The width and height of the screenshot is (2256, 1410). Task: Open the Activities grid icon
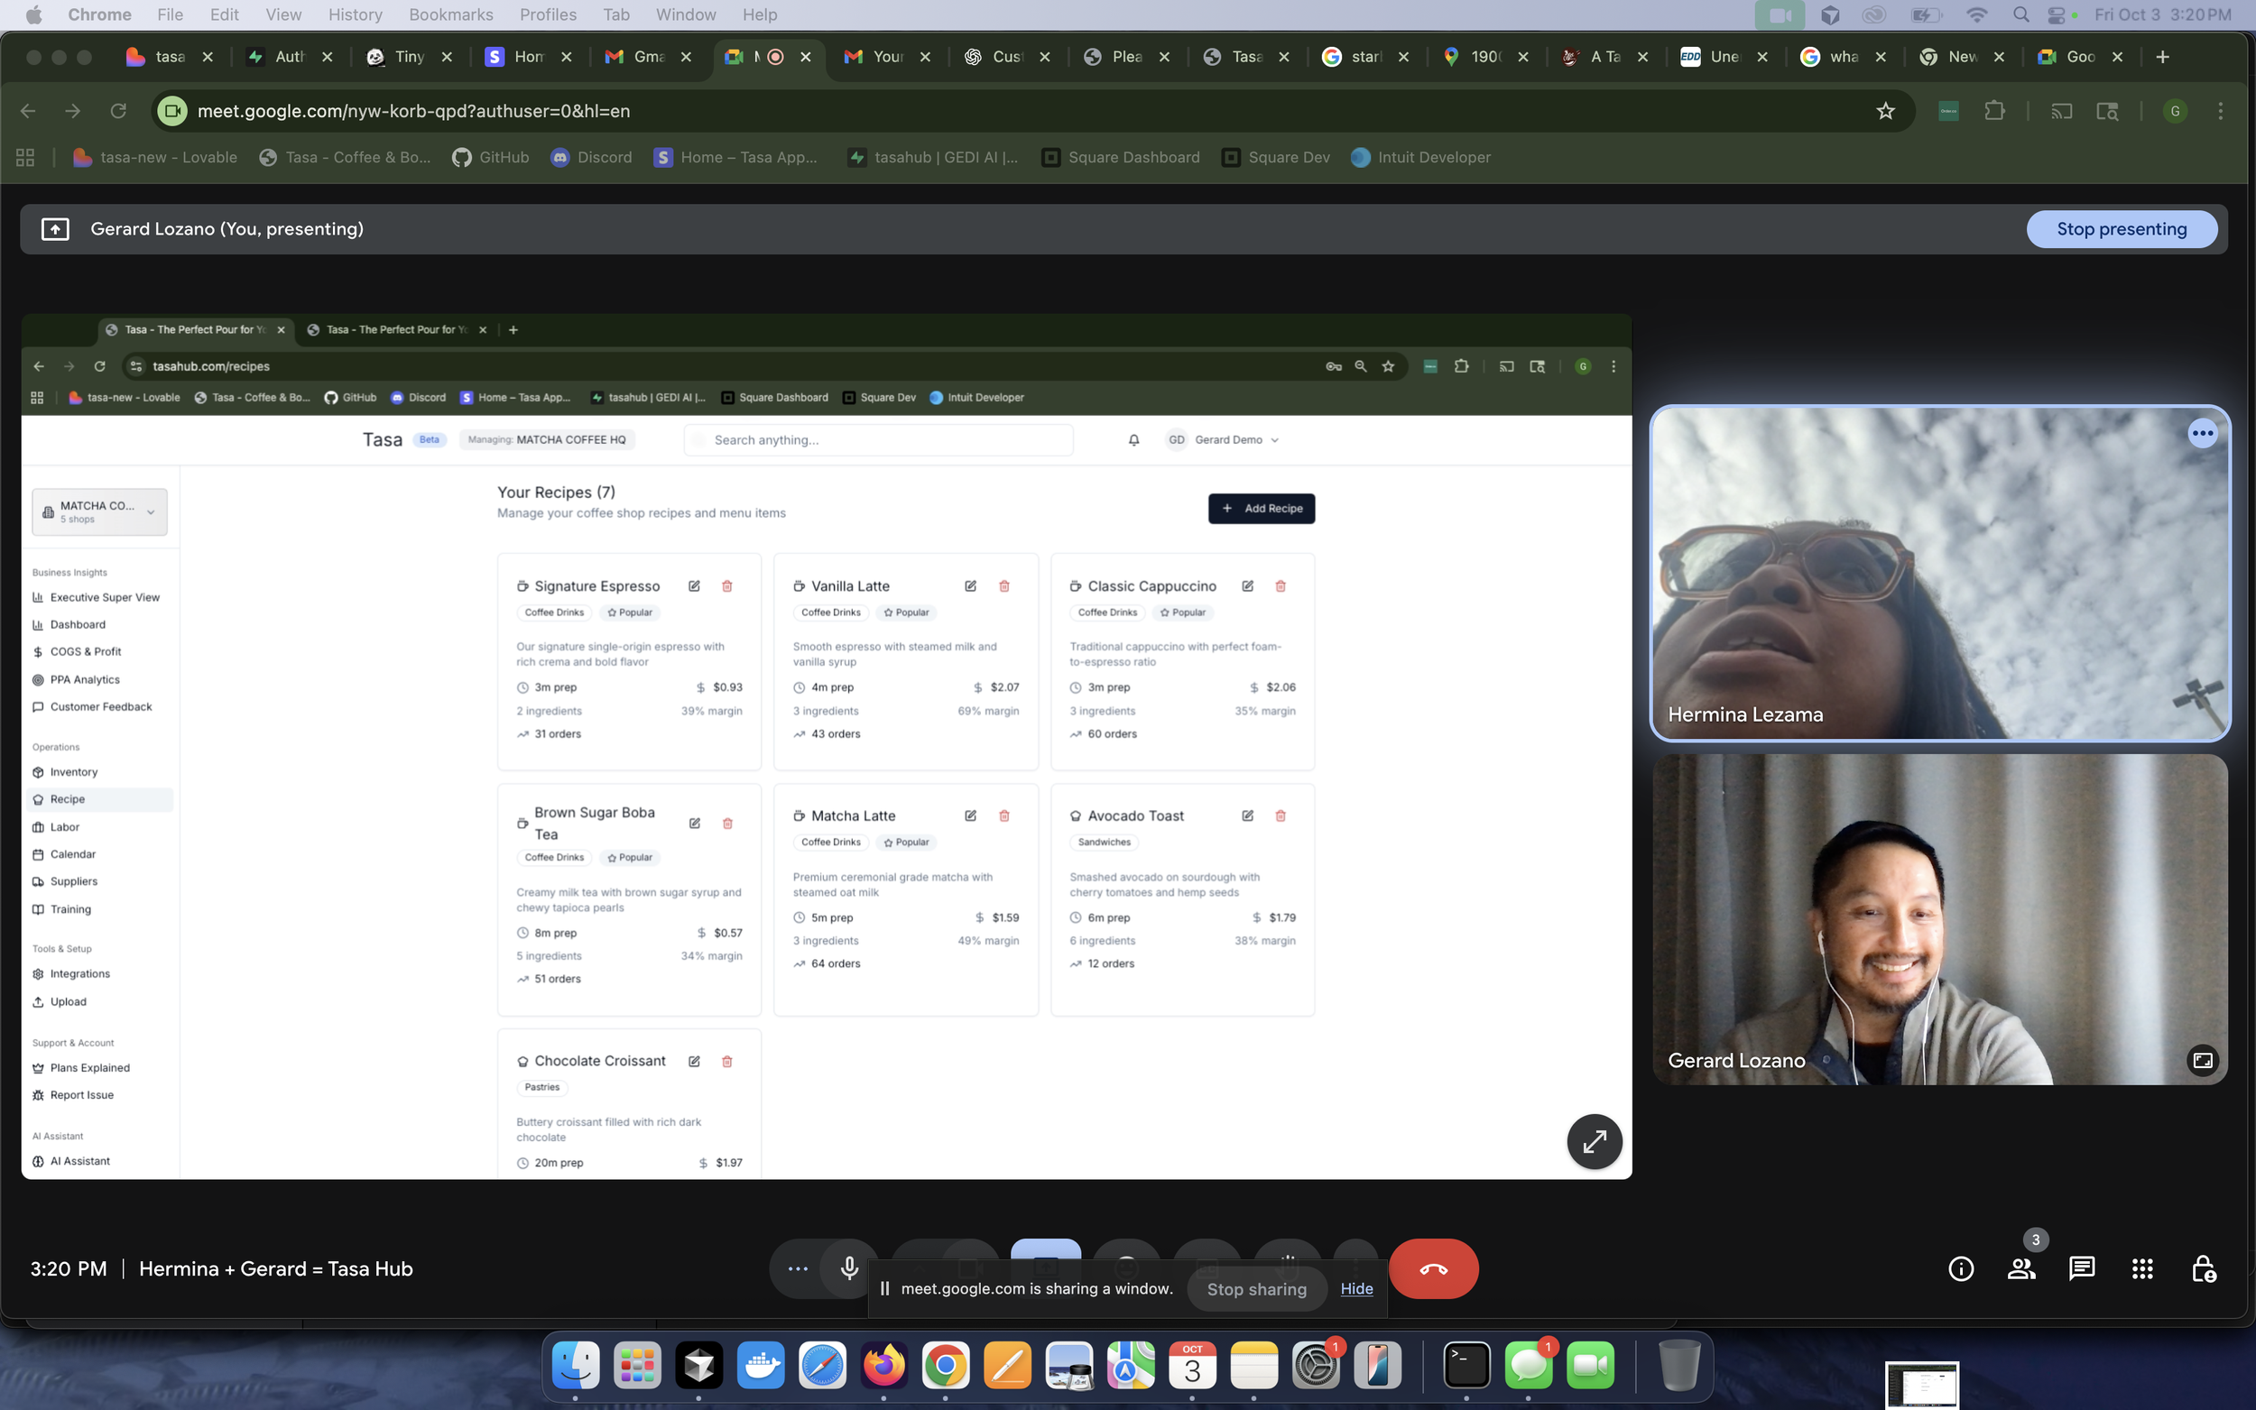pyautogui.click(x=2141, y=1268)
